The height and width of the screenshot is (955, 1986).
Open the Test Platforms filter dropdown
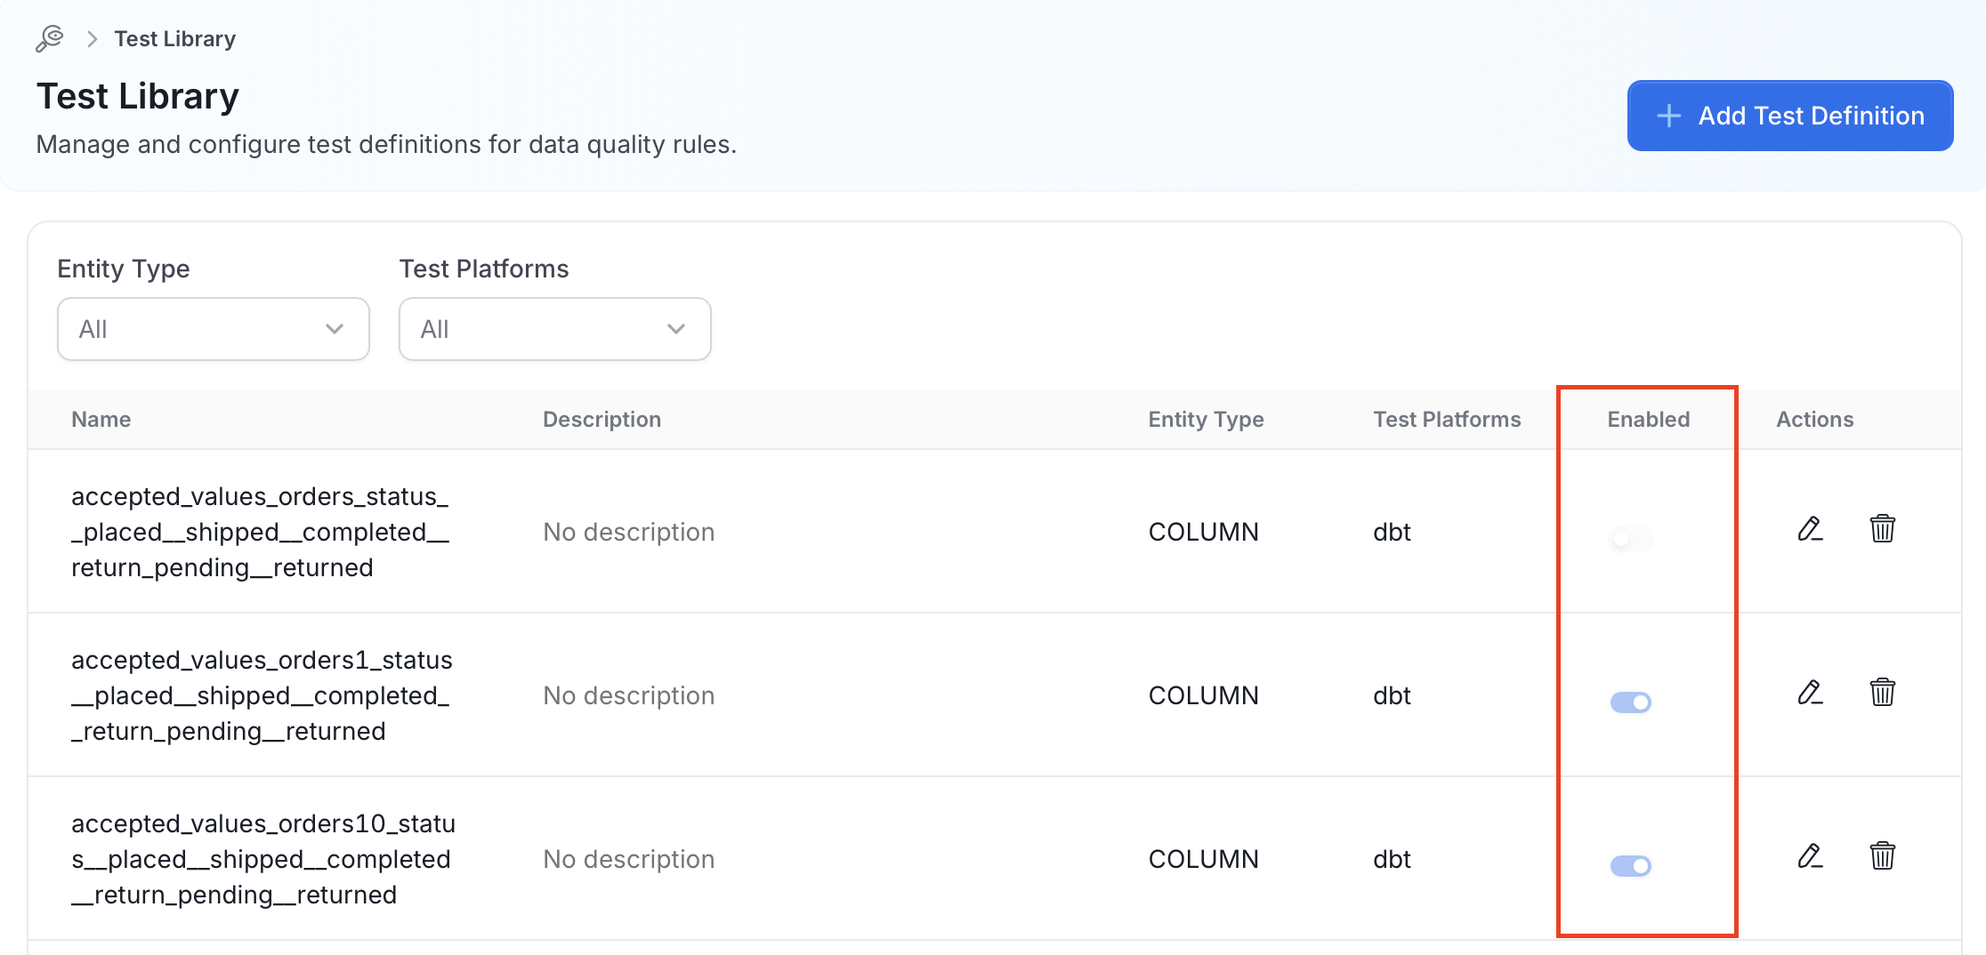point(555,329)
